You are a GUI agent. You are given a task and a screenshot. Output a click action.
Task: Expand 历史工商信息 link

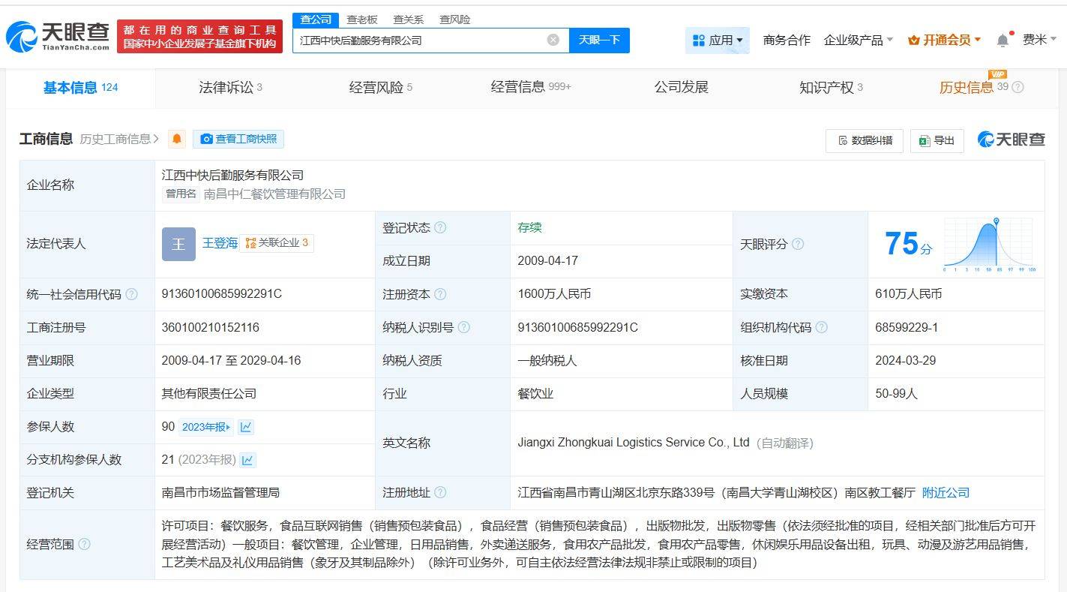(x=119, y=139)
